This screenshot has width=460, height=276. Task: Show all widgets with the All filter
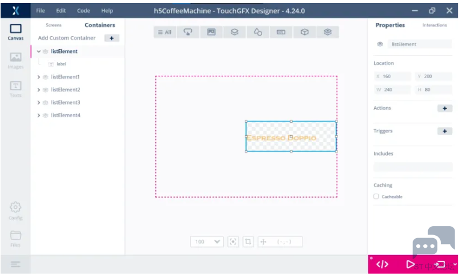[x=165, y=32]
